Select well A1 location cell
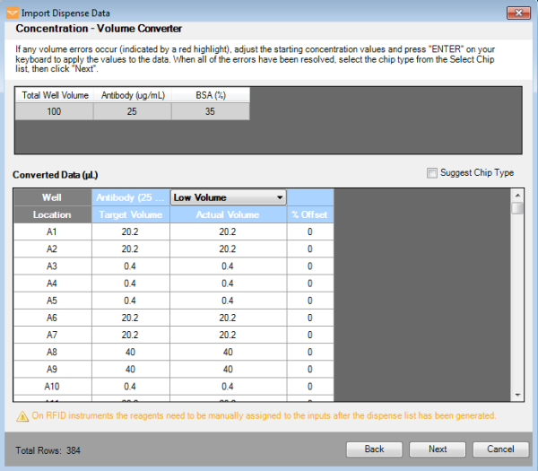 pyautogui.click(x=53, y=231)
